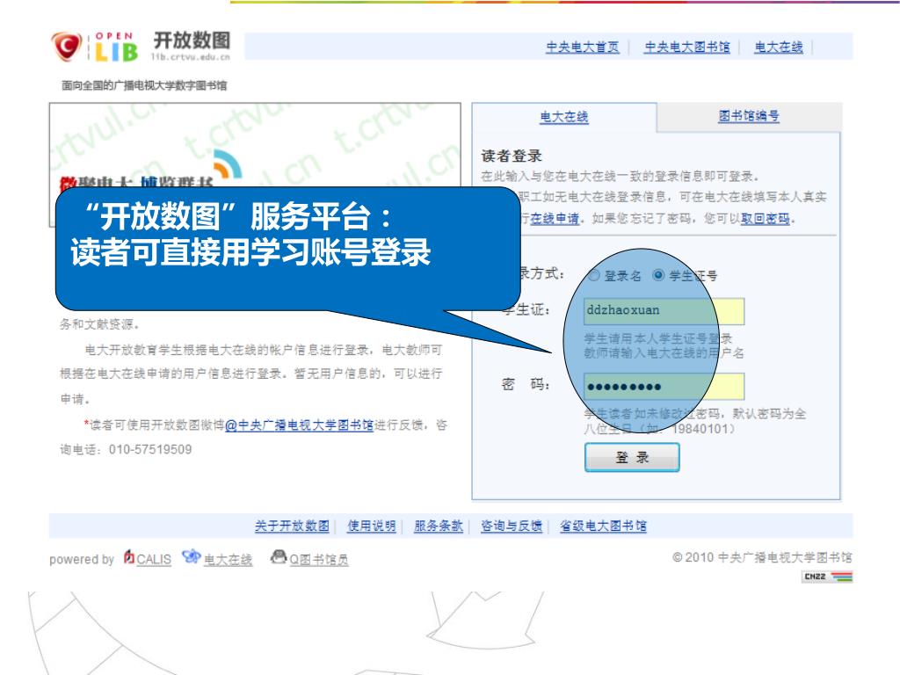Click the 取回密码 link
This screenshot has width=900, height=675.
[766, 219]
